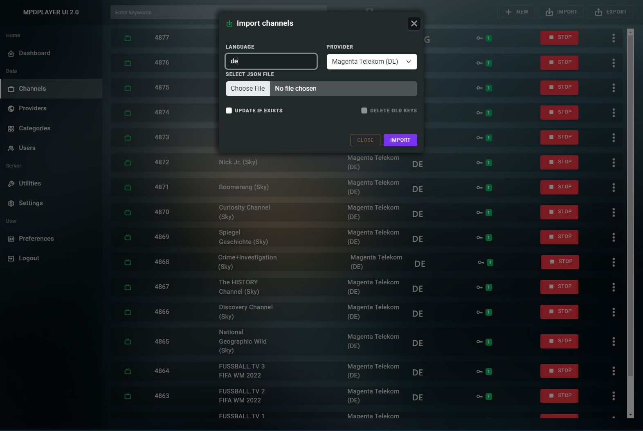The width and height of the screenshot is (643, 431).
Task: Click the Language input field
Action: (271, 61)
